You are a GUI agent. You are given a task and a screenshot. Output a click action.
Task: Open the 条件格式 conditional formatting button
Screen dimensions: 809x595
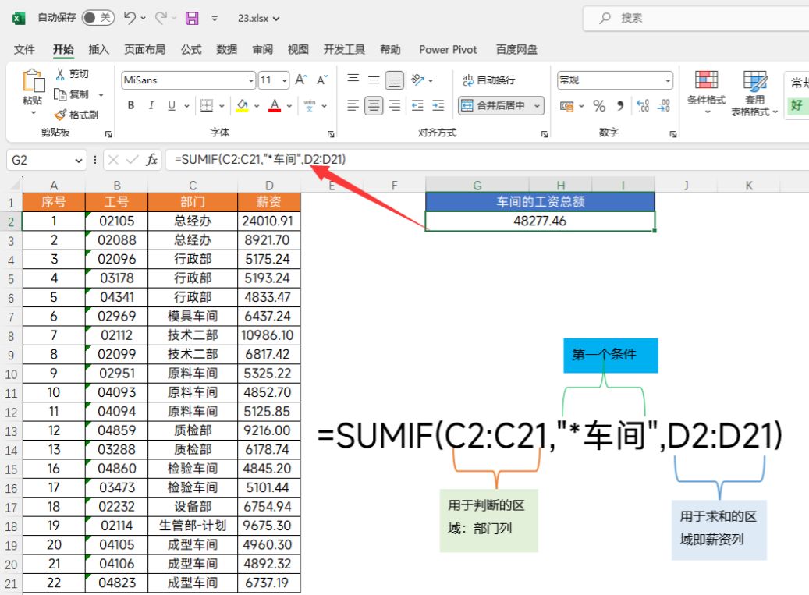click(x=706, y=92)
